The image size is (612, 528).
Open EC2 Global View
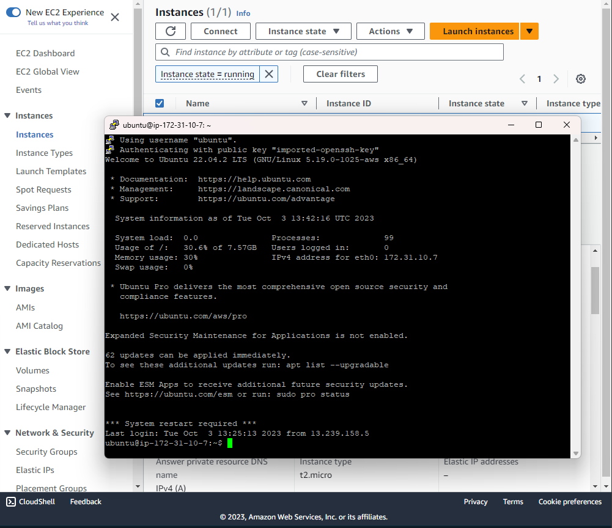48,71
